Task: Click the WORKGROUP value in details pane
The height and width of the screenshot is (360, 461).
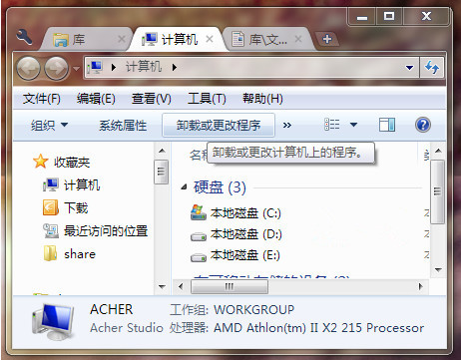Action: [x=254, y=310]
